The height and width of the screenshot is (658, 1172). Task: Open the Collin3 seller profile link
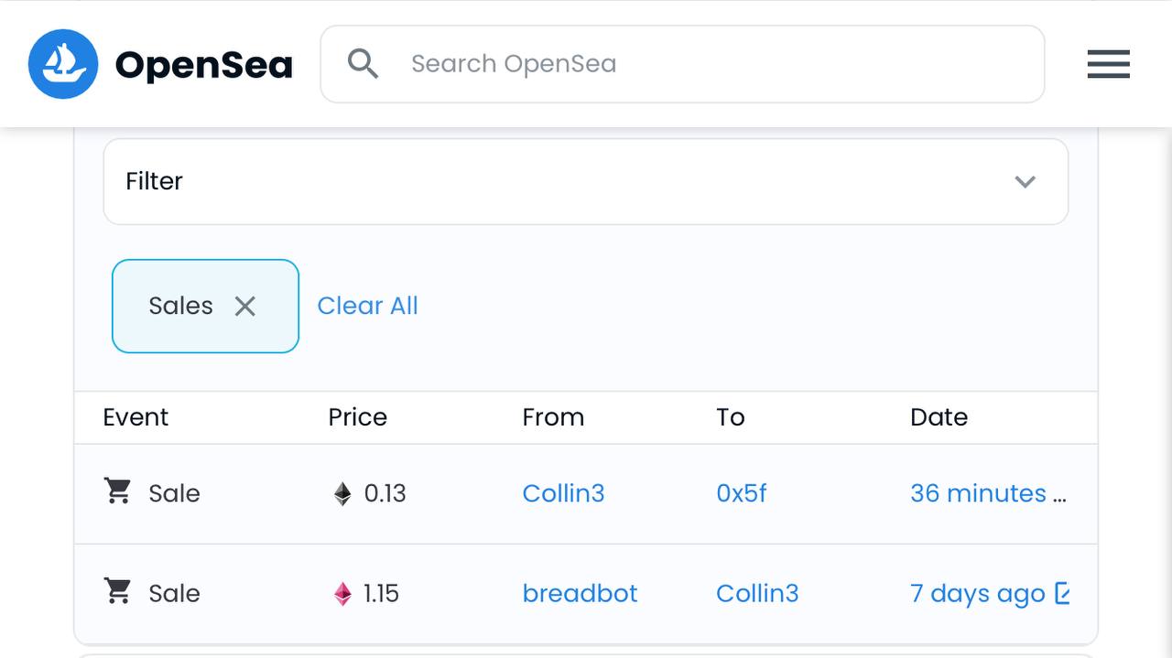563,493
